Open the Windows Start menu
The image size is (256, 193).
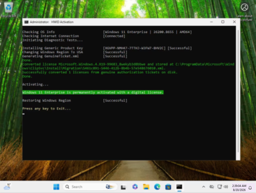point(56,187)
